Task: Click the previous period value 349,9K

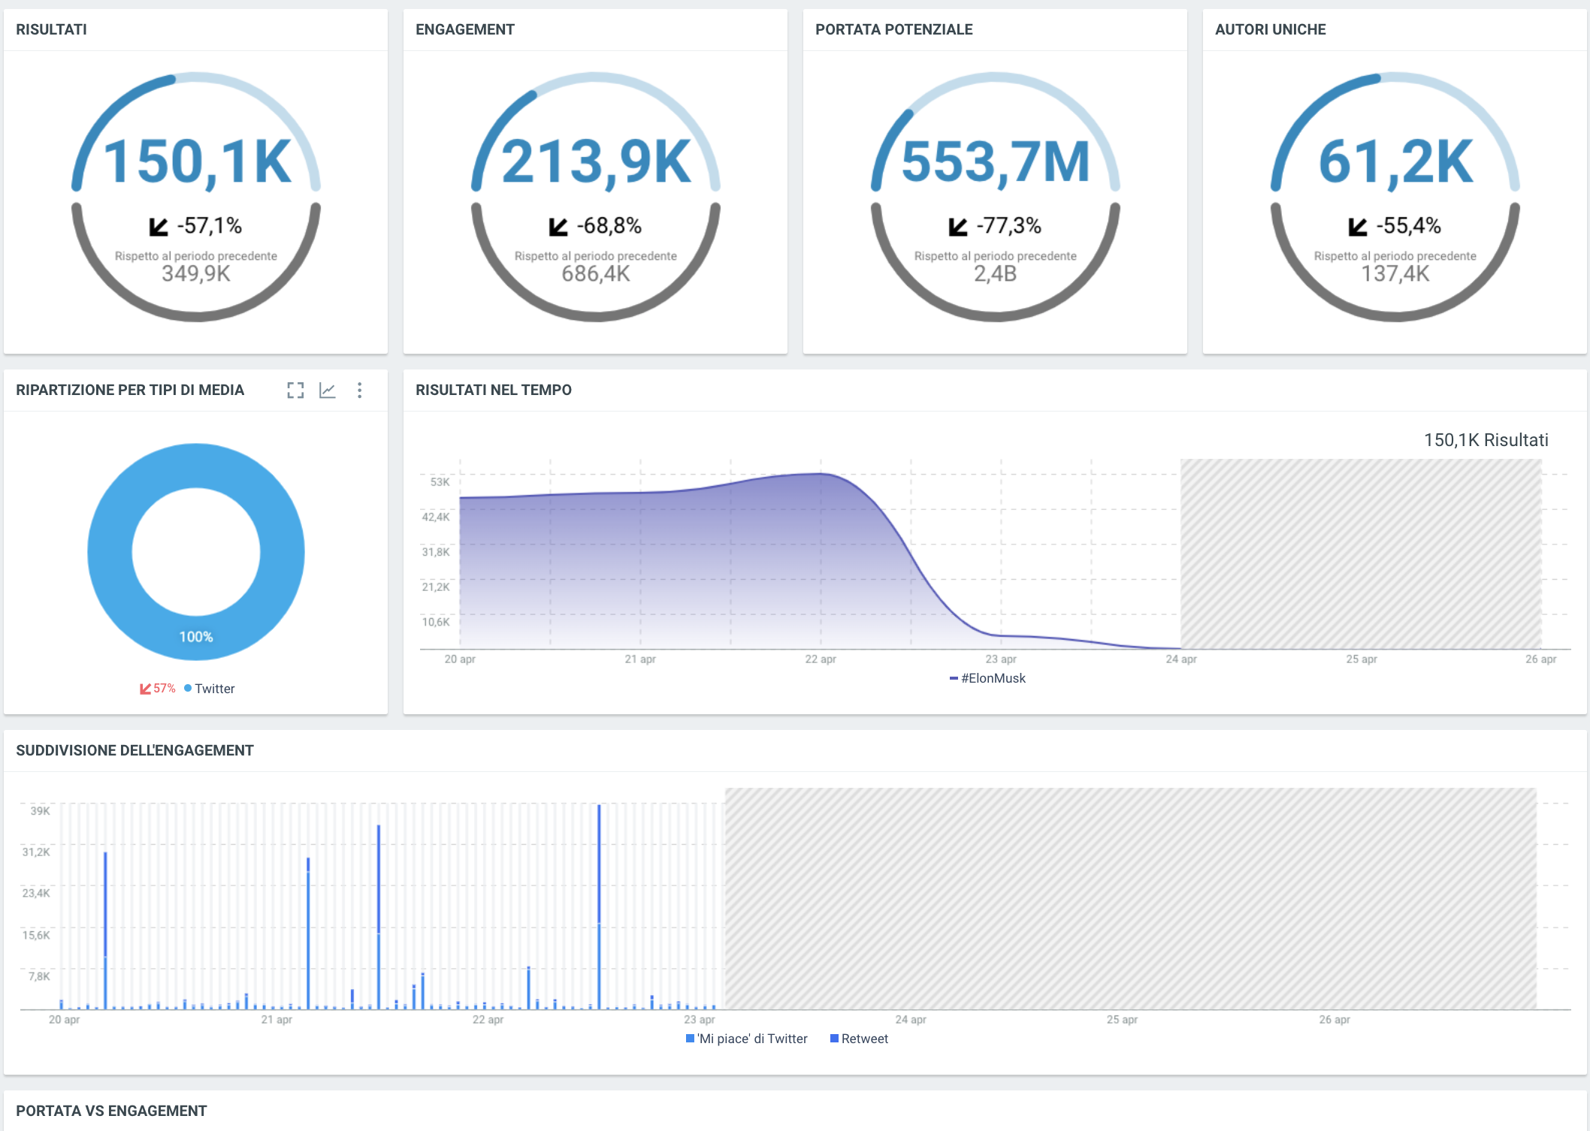Action: (196, 273)
